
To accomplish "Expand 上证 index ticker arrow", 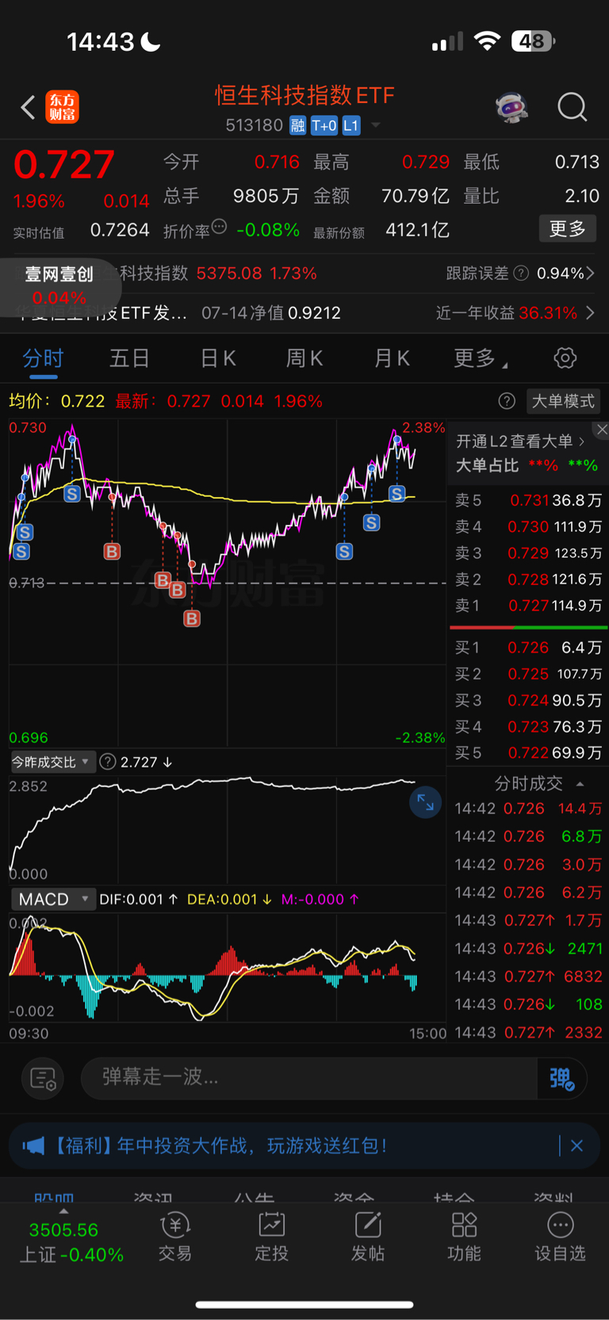I will tap(63, 1211).
